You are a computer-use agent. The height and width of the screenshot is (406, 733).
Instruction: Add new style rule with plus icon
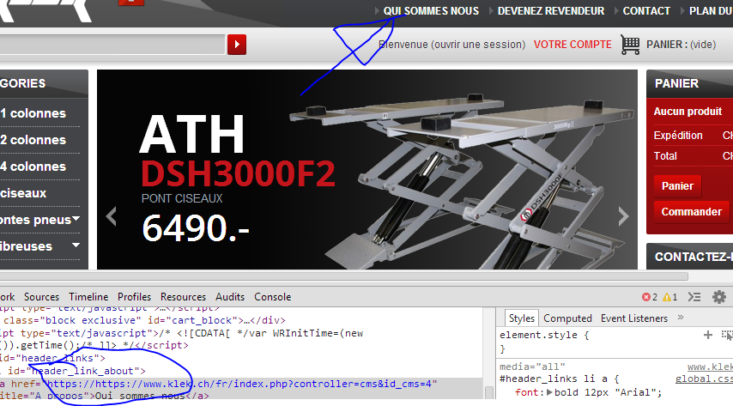[708, 335]
